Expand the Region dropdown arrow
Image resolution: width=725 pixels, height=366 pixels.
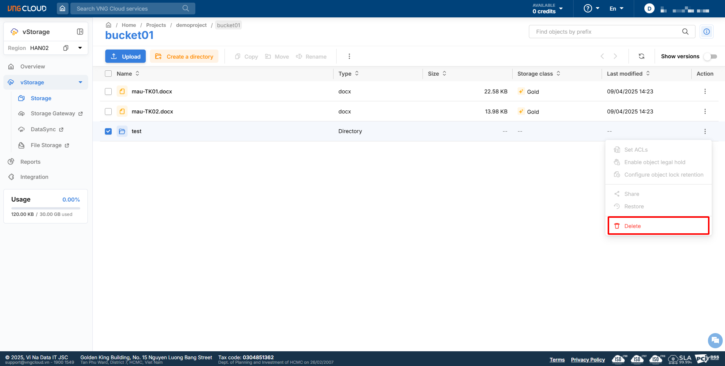pyautogui.click(x=80, y=48)
